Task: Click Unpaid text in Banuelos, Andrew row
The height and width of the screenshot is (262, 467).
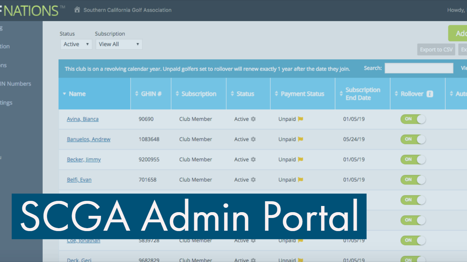Action: 287,139
